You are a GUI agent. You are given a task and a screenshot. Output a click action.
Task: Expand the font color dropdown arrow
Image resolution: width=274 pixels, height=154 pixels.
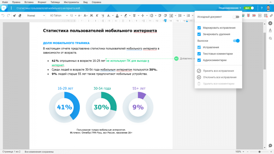point(121,15)
